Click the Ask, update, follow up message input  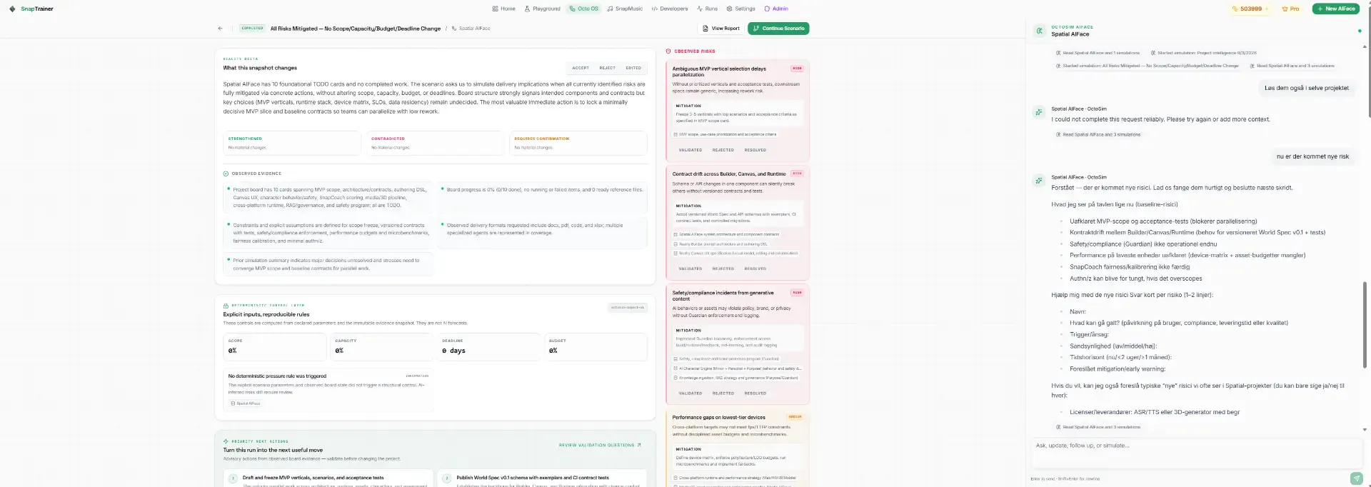pos(1196,453)
